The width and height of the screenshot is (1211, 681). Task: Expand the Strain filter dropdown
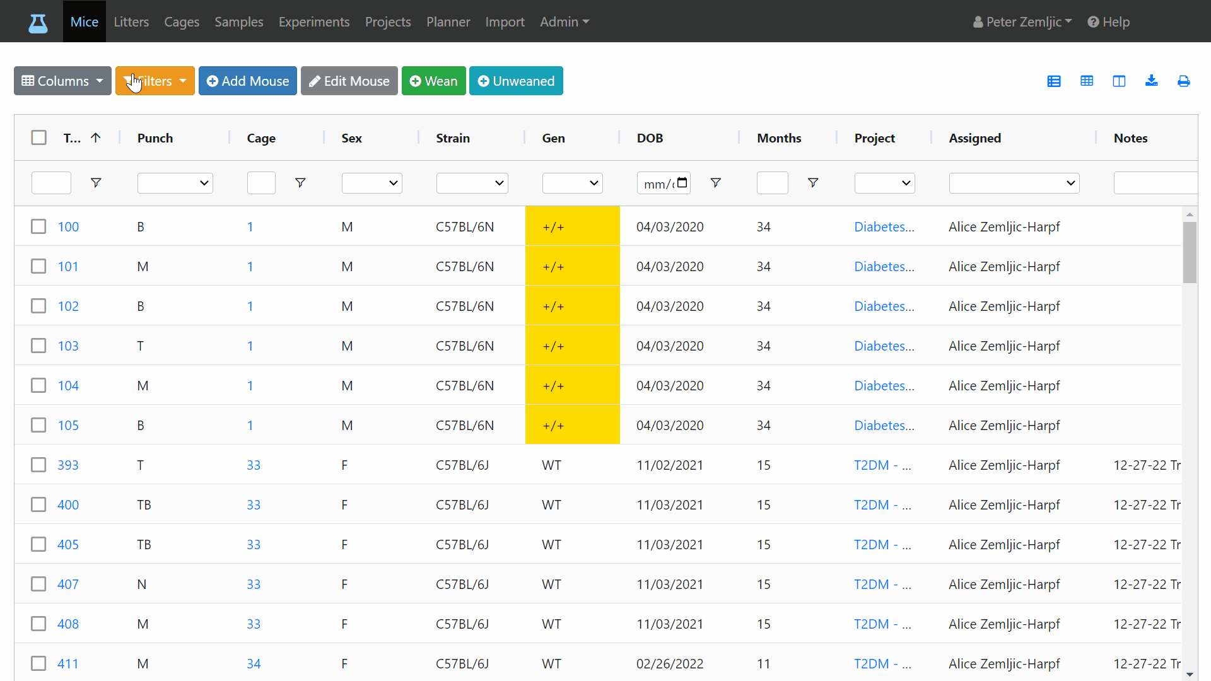[x=472, y=183]
